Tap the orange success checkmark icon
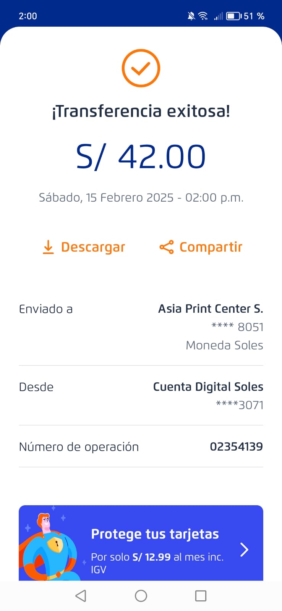 coord(141,68)
